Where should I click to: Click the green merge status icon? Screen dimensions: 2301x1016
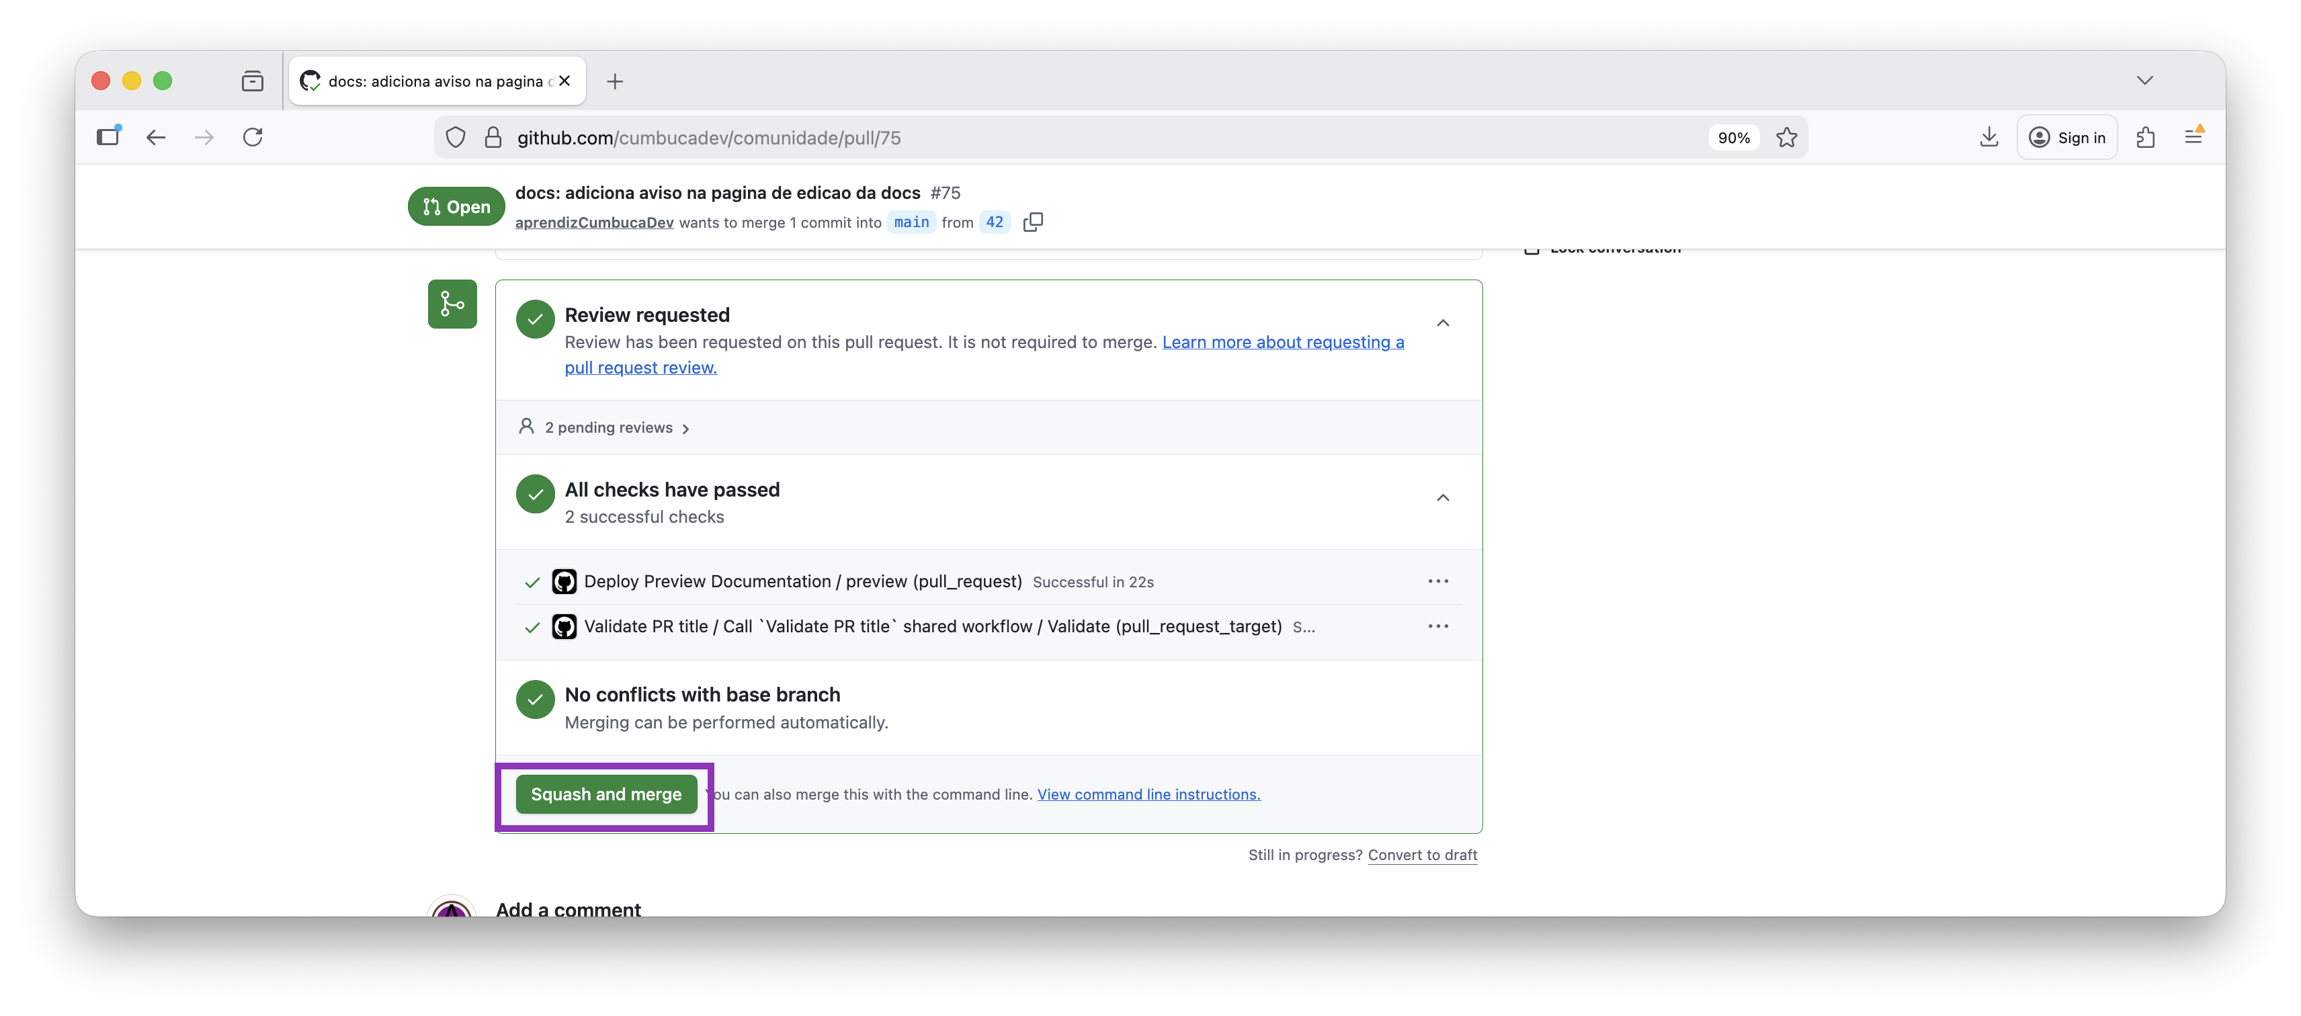click(452, 304)
